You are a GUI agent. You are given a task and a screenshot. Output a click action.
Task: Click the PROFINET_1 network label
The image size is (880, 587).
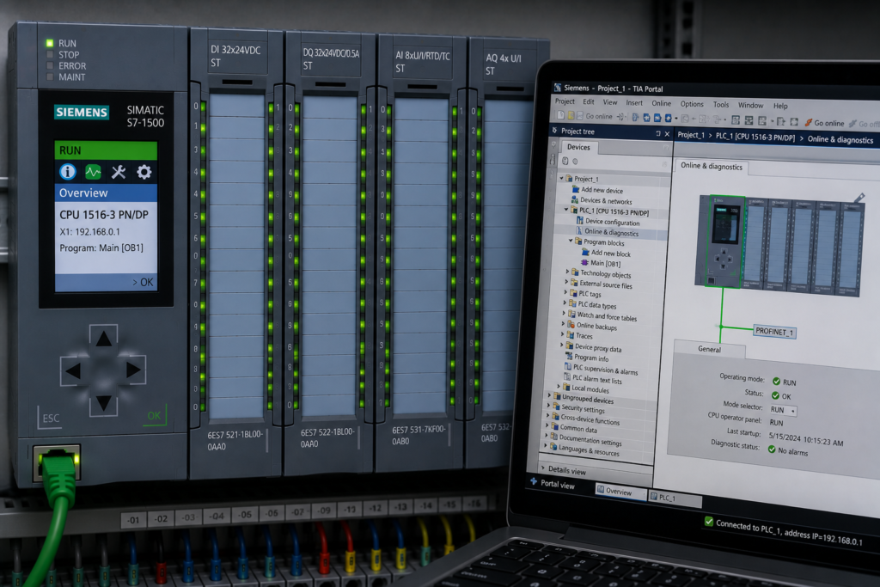click(x=774, y=332)
